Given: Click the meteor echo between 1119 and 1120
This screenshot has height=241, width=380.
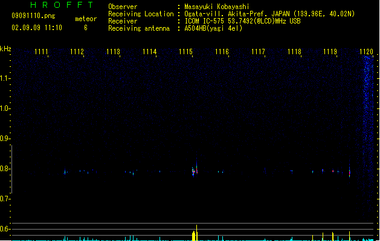Looking at the screenshot, I should 349,172.
